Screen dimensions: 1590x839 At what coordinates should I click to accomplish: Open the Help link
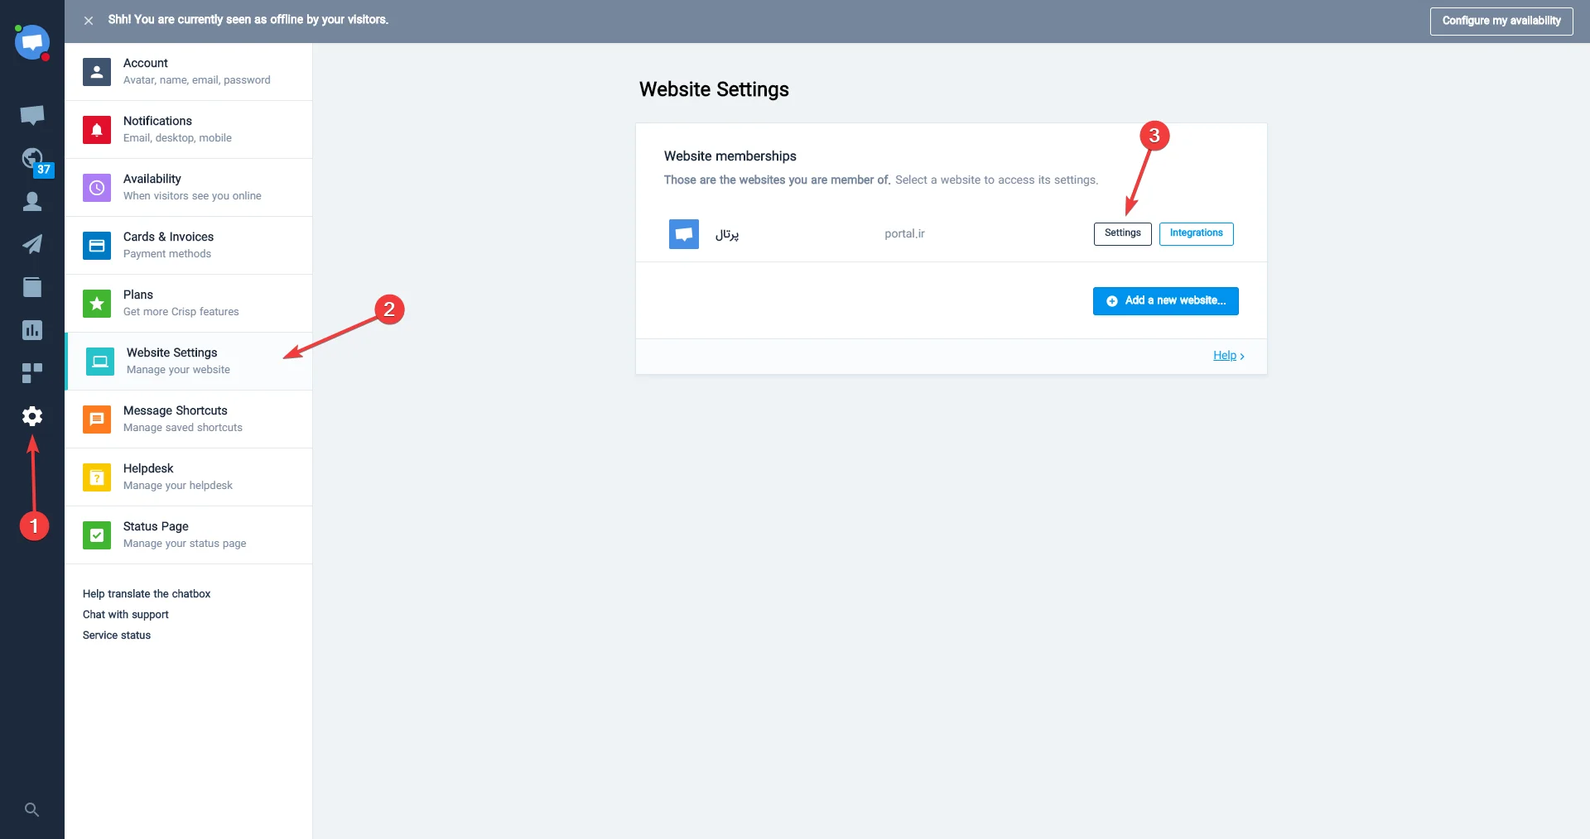[1225, 356]
